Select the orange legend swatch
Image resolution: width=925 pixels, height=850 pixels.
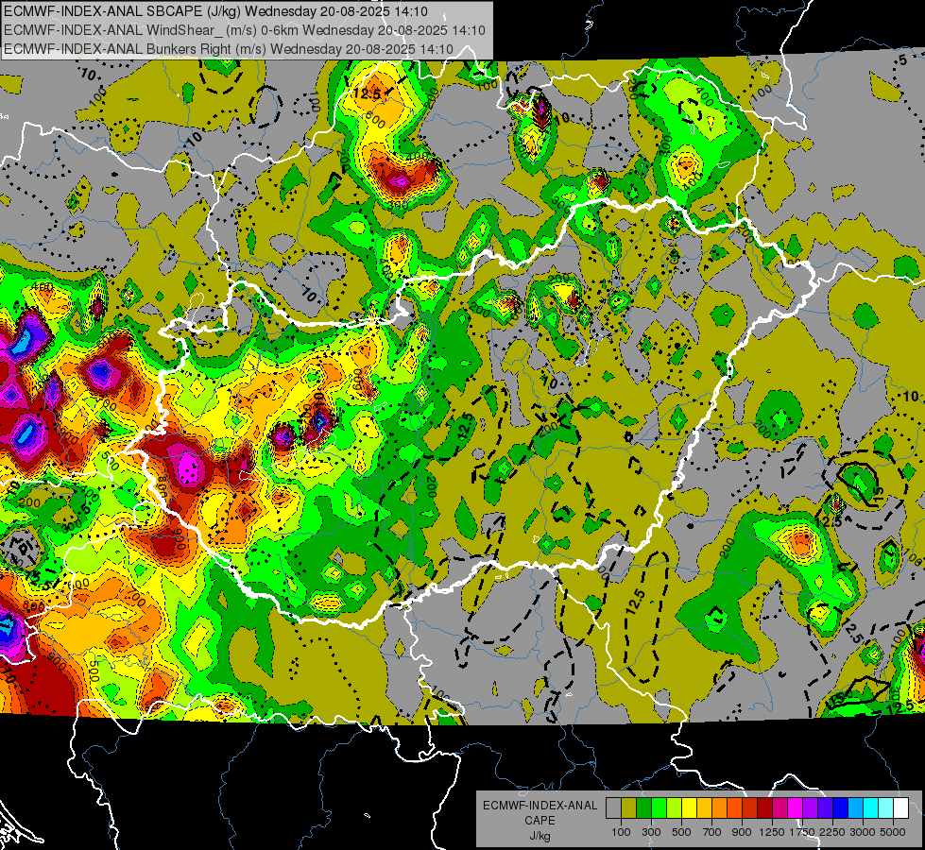pos(719,807)
